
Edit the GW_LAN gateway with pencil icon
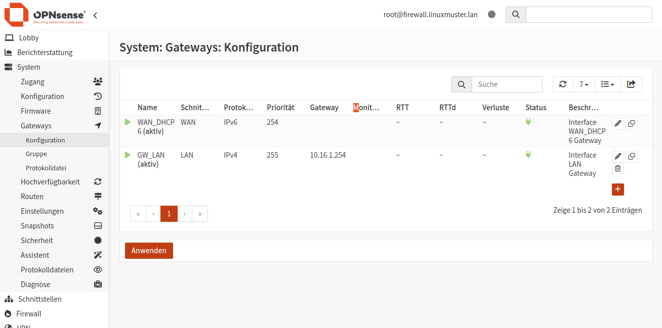click(x=617, y=157)
